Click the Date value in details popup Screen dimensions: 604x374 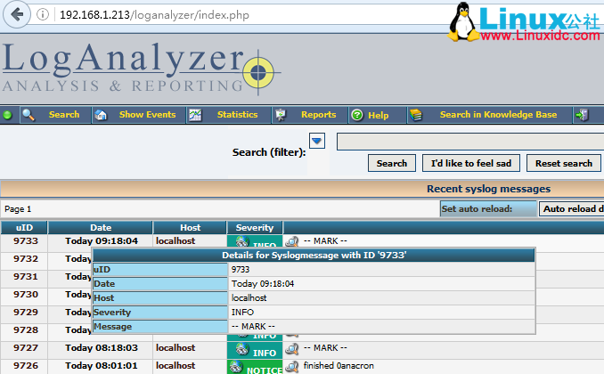(x=263, y=284)
